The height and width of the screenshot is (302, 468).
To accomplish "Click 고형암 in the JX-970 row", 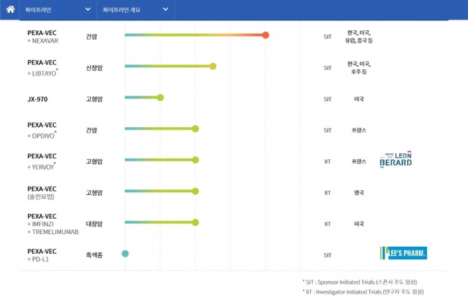I will click(94, 99).
